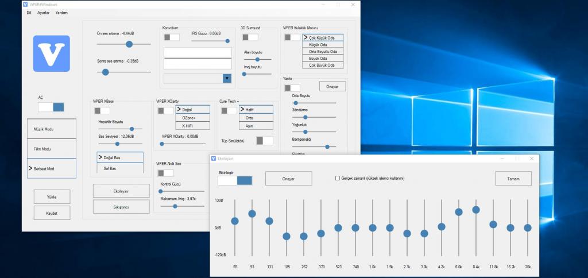Click the Yükle button

52,196
